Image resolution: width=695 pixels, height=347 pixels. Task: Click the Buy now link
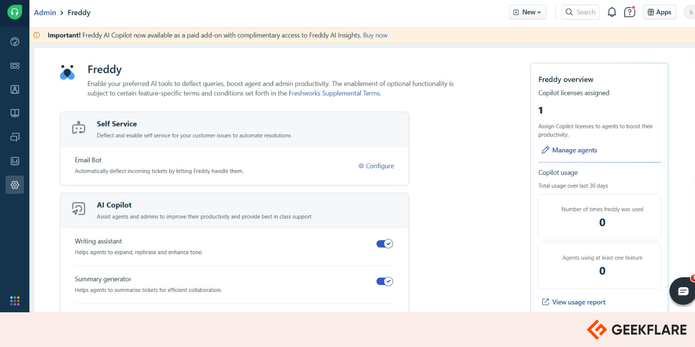375,35
